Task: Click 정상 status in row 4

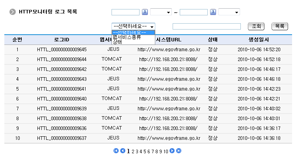Action: pos(213,79)
